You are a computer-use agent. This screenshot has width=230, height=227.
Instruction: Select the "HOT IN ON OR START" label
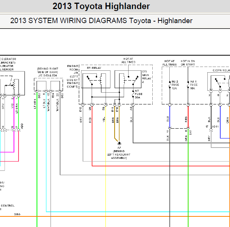tap(188, 63)
